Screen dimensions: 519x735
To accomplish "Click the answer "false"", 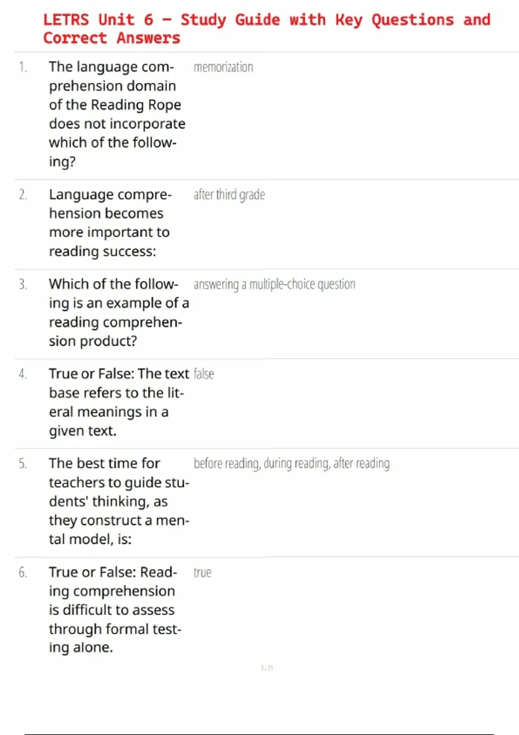I will click(204, 374).
